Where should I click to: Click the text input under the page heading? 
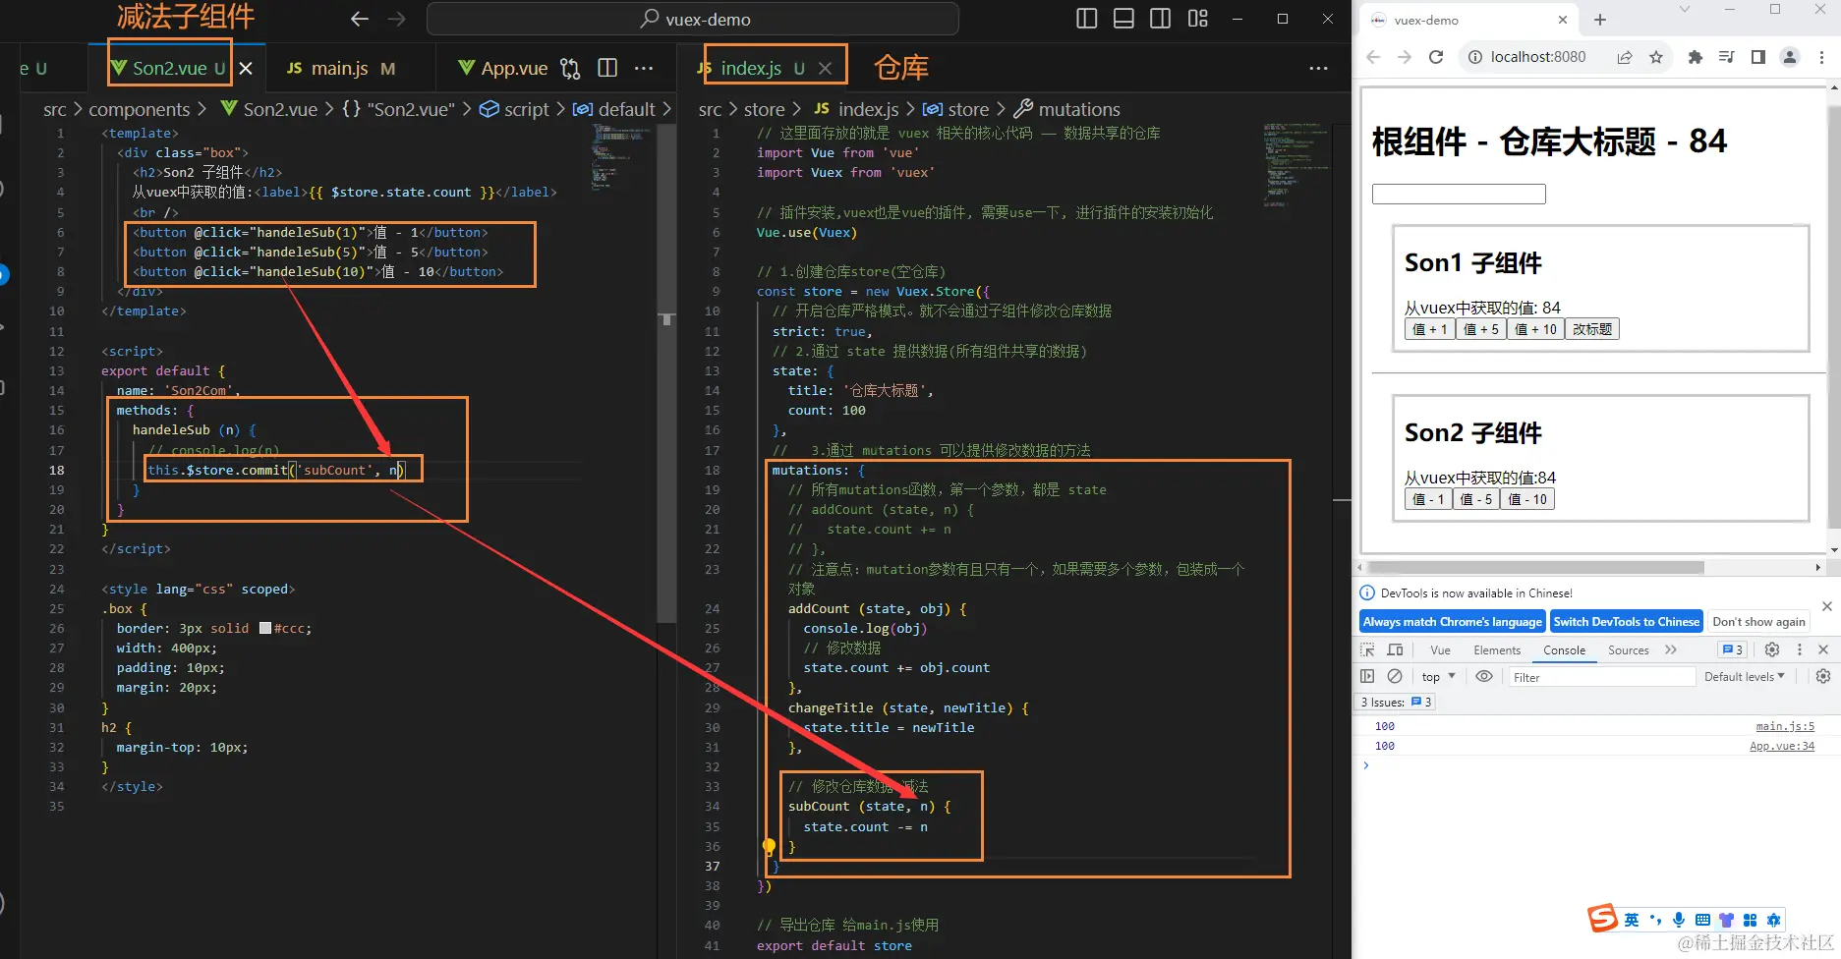[x=1459, y=195]
